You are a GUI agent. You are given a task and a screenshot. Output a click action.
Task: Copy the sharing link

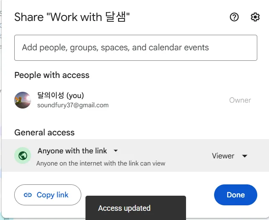coord(48,195)
